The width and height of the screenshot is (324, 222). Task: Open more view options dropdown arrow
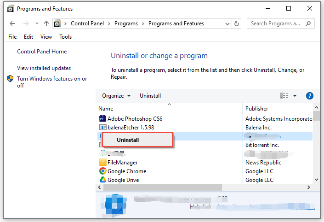click(295, 96)
